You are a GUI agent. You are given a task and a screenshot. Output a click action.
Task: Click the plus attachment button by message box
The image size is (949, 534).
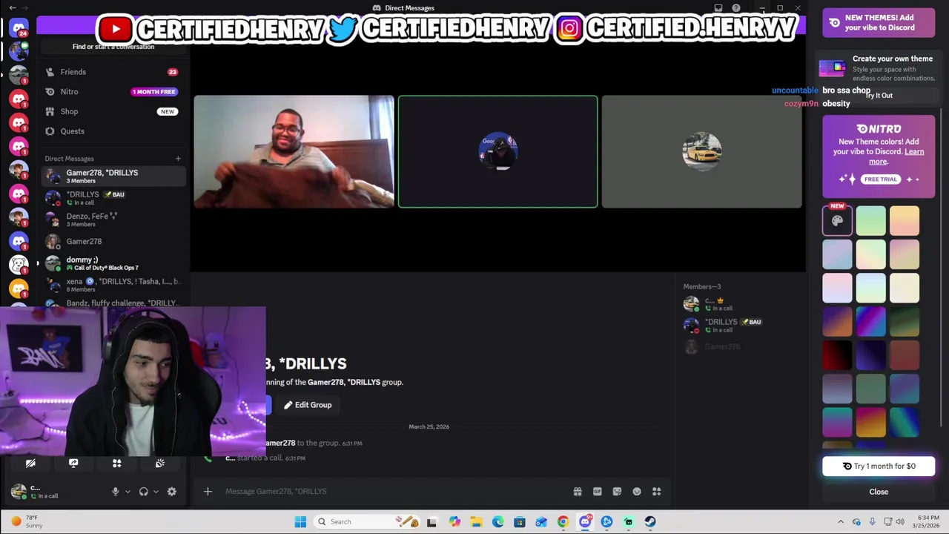(x=208, y=491)
